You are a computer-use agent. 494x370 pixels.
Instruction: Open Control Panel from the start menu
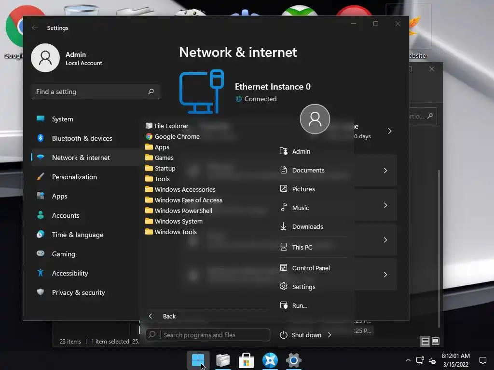pyautogui.click(x=305, y=268)
